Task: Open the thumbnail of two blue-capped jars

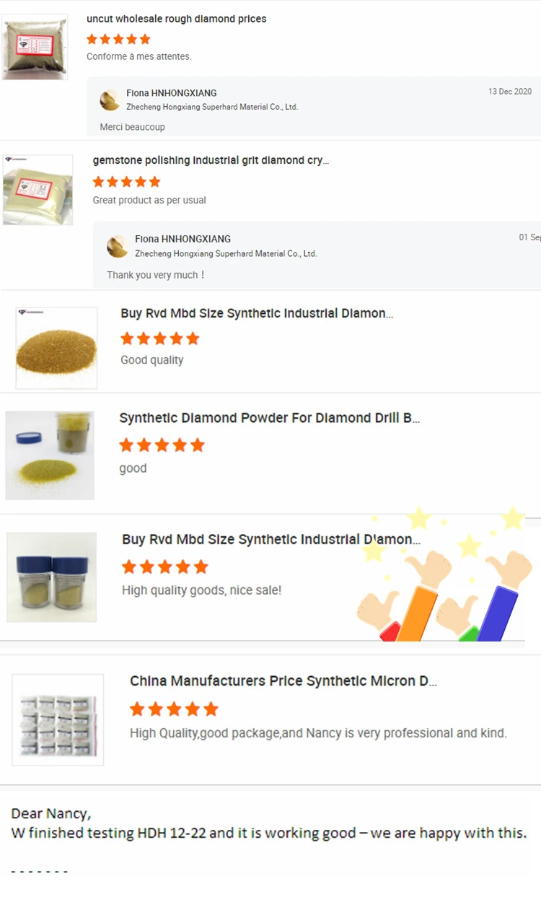Action: pyautogui.click(x=51, y=577)
